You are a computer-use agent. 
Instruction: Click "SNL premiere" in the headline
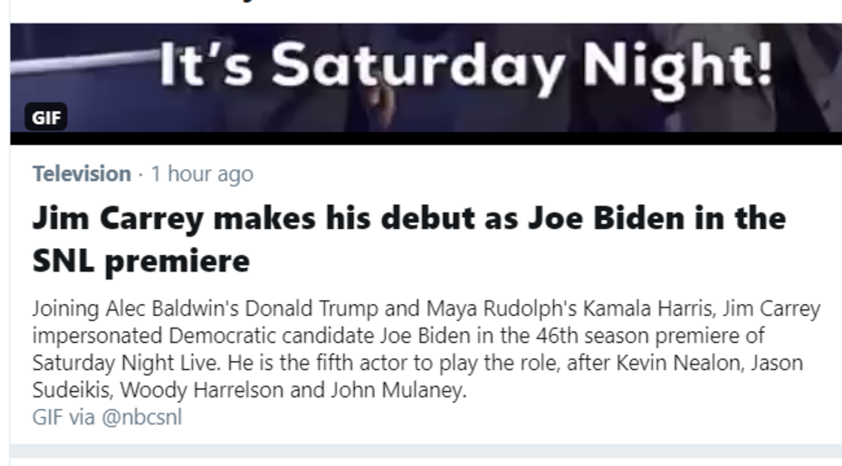tap(140, 262)
